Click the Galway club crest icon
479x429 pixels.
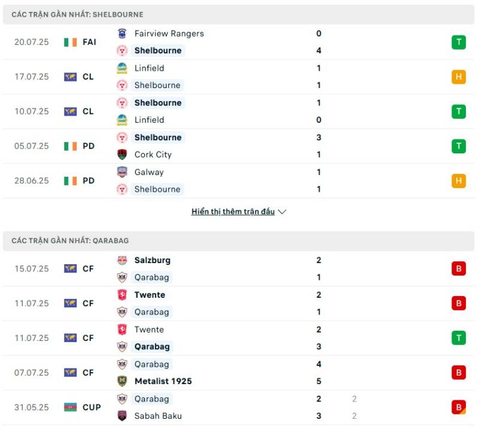click(x=122, y=172)
